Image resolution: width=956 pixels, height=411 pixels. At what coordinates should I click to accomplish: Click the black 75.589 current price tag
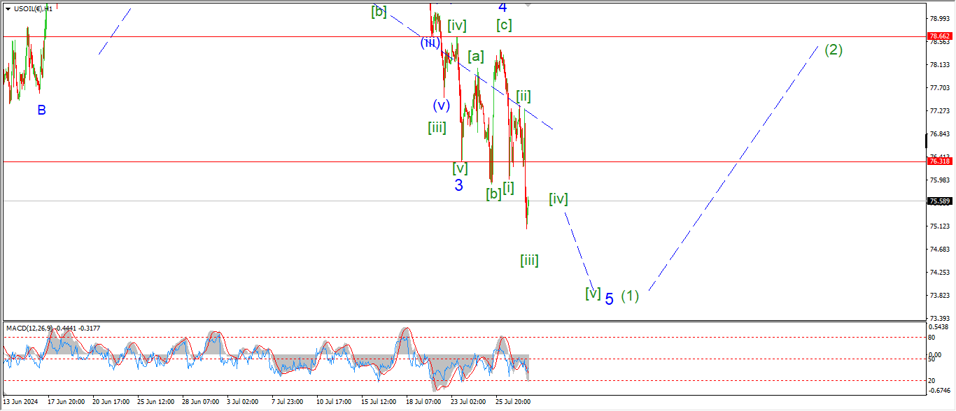[x=938, y=201]
